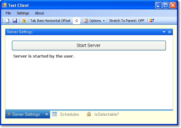Image resolution: width=181 pixels, height=128 pixels.
Task: Close the Server Settings panel header
Action: pyautogui.click(x=169, y=32)
